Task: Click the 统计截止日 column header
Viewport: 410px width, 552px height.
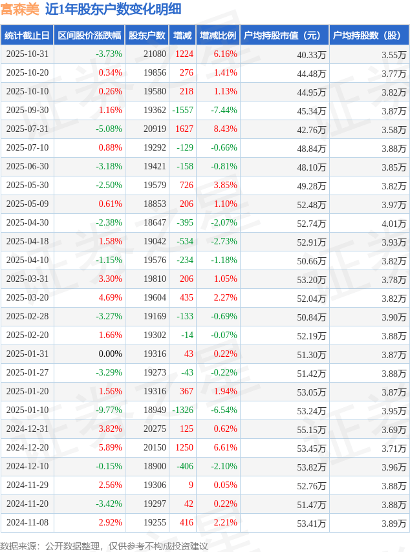Action: 27,36
